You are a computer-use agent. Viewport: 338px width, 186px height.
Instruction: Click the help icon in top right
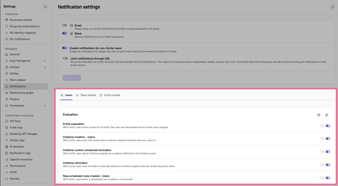coord(332,7)
